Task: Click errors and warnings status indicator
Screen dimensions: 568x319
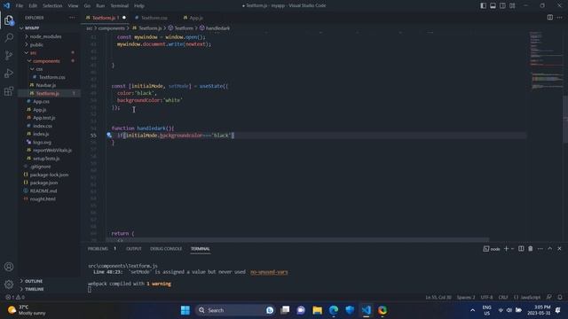Action: pos(15,298)
